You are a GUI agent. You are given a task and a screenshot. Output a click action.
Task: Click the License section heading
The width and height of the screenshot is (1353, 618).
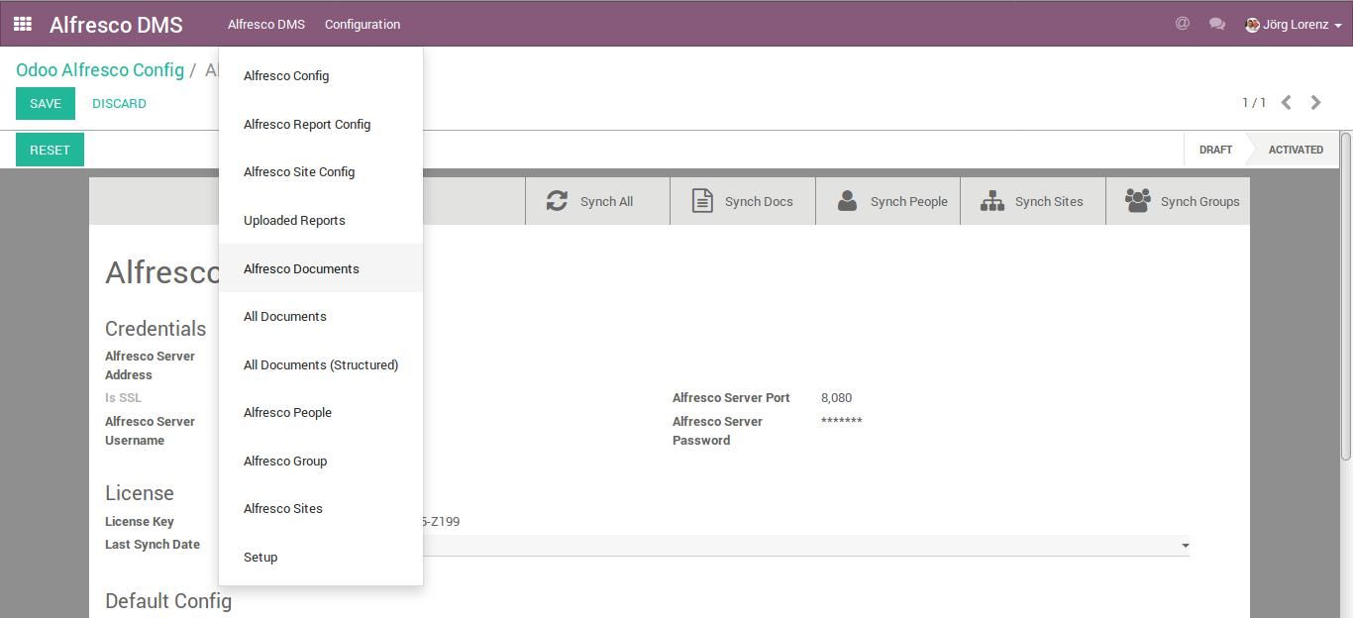(140, 493)
